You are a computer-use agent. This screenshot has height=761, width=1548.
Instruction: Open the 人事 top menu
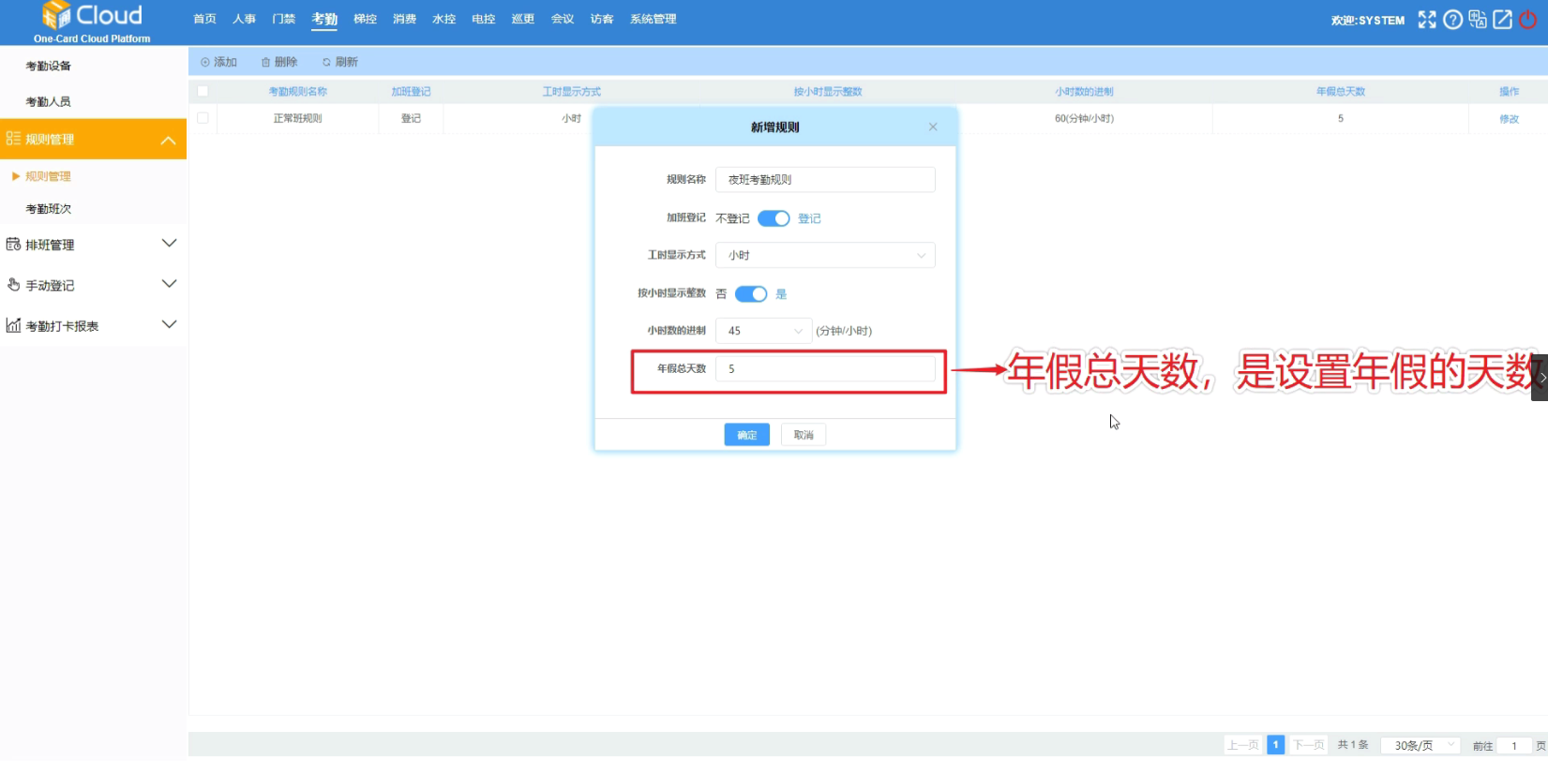244,19
